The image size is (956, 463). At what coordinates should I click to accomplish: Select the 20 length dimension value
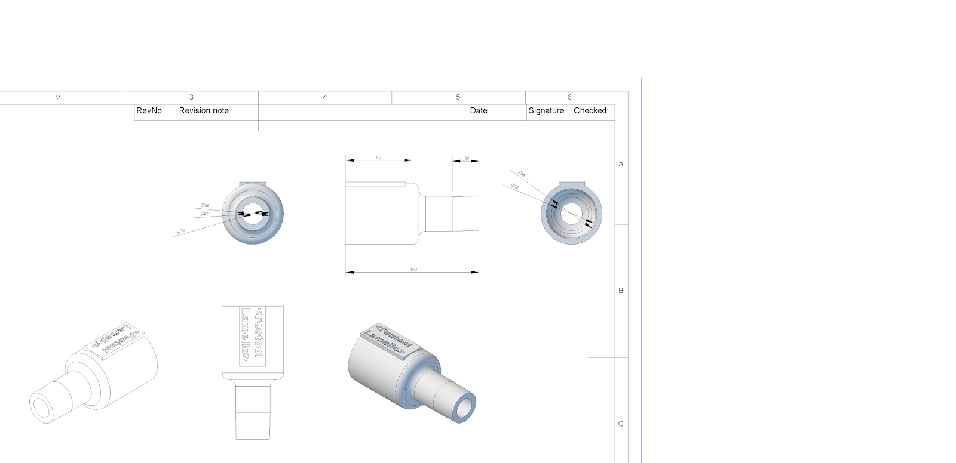coord(467,158)
